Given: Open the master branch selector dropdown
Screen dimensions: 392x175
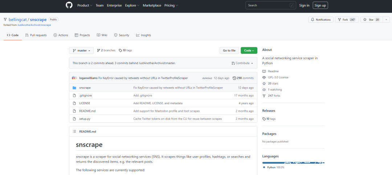Looking at the screenshot, I should [81, 50].
